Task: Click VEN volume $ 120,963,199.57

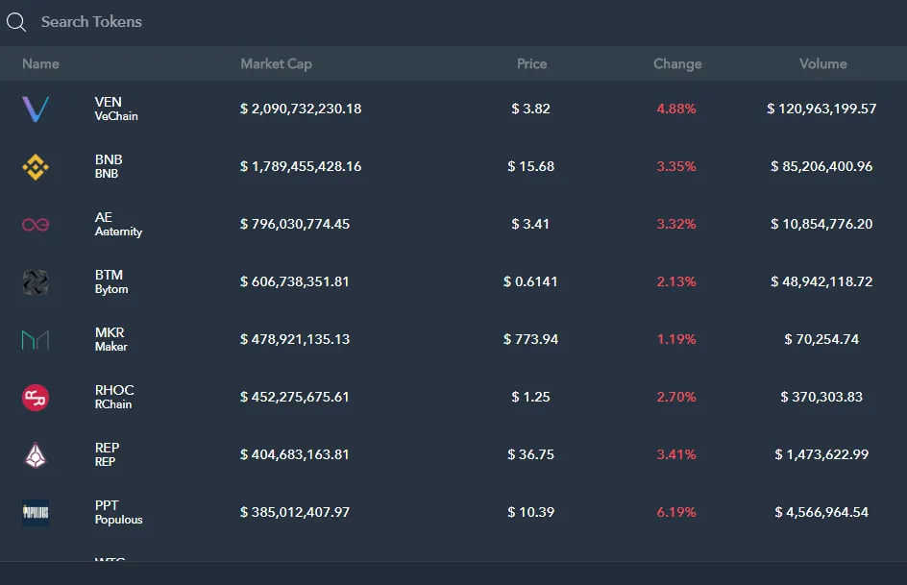Action: pos(822,109)
